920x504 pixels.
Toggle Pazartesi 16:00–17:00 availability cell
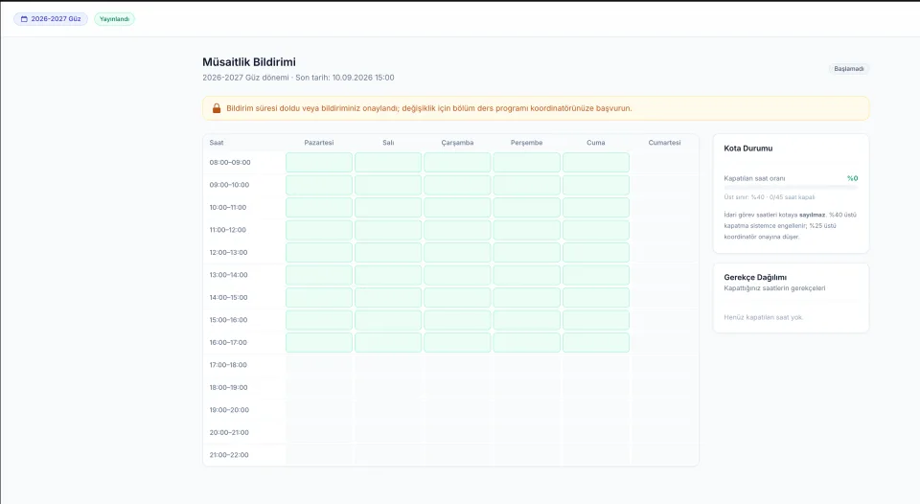319,343
